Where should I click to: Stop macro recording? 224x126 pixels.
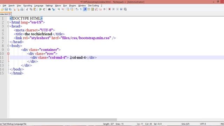[113, 9]
